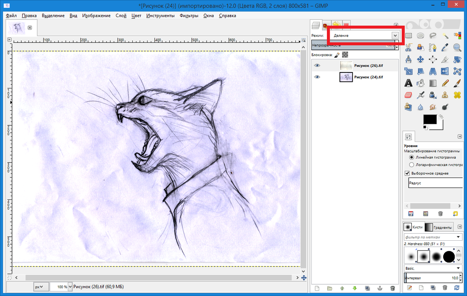Select the Ellipse Select tool
This screenshot has width=467, height=296.
pos(421,35)
